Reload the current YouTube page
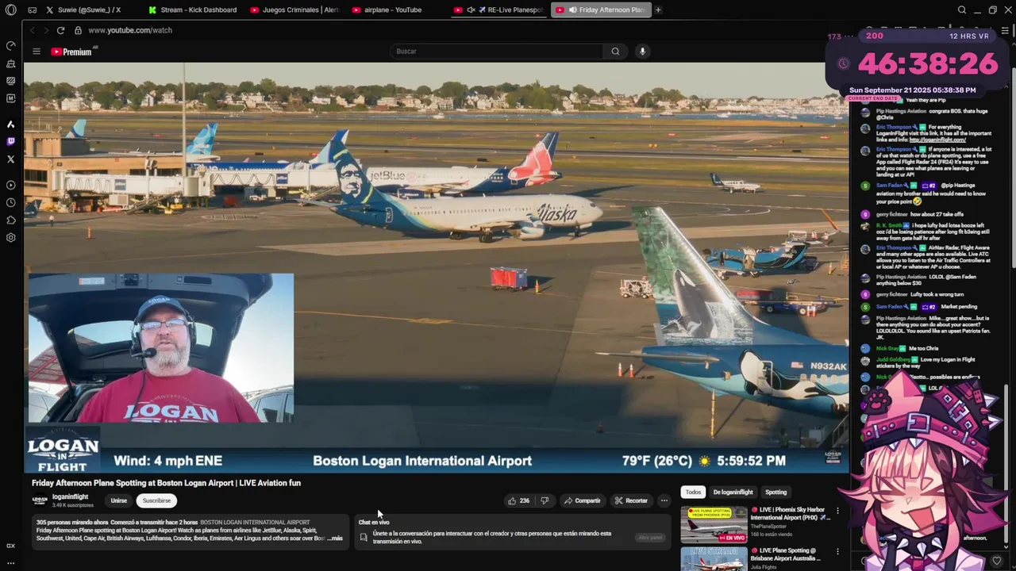This screenshot has height=571, width=1016. pyautogui.click(x=60, y=30)
